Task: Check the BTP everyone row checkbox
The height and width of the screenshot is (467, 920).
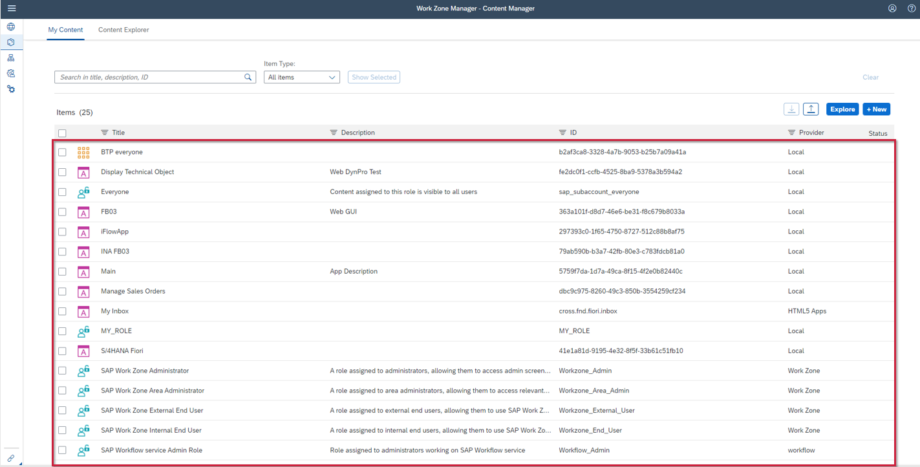Action: pyautogui.click(x=62, y=152)
